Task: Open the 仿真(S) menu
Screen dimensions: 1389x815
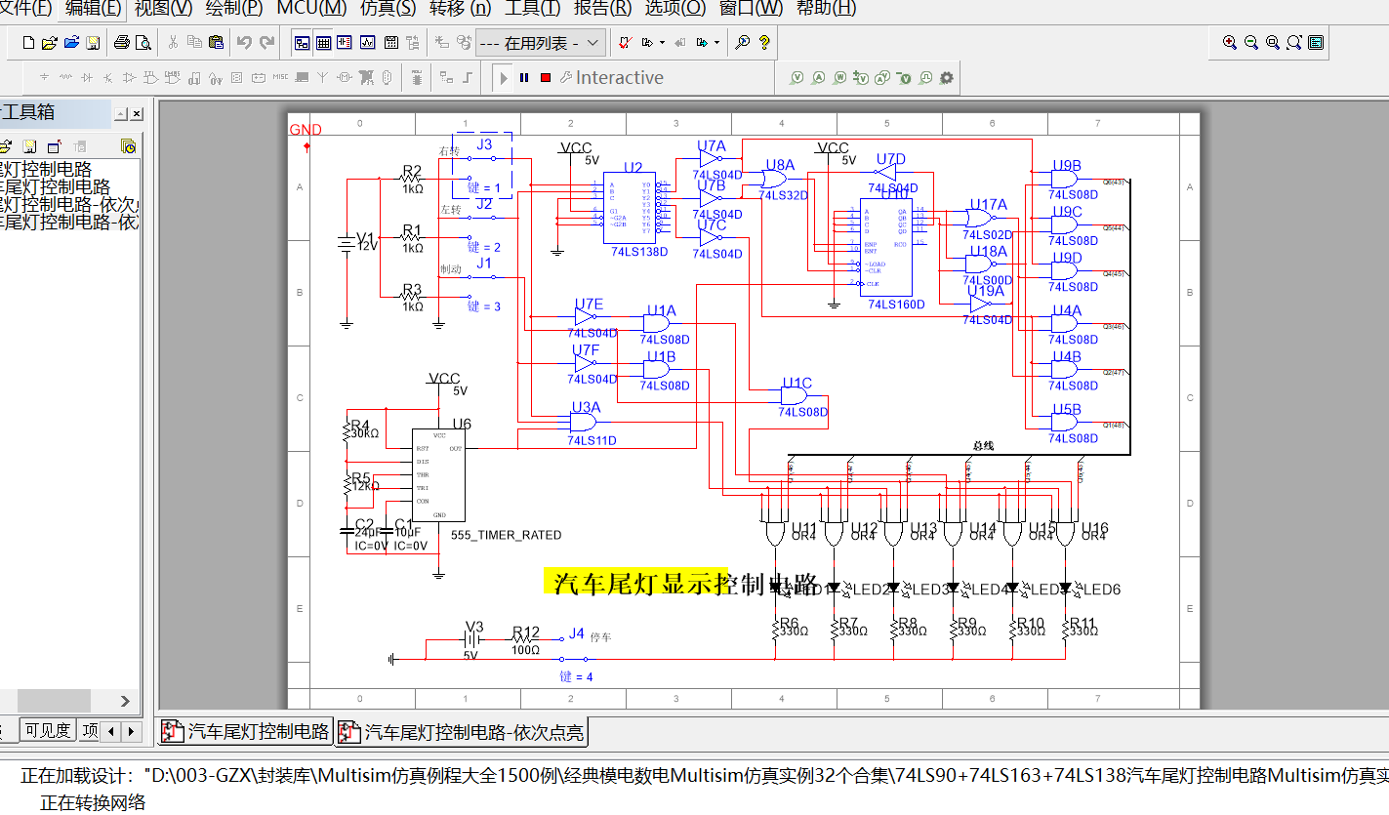Action: coord(388,9)
